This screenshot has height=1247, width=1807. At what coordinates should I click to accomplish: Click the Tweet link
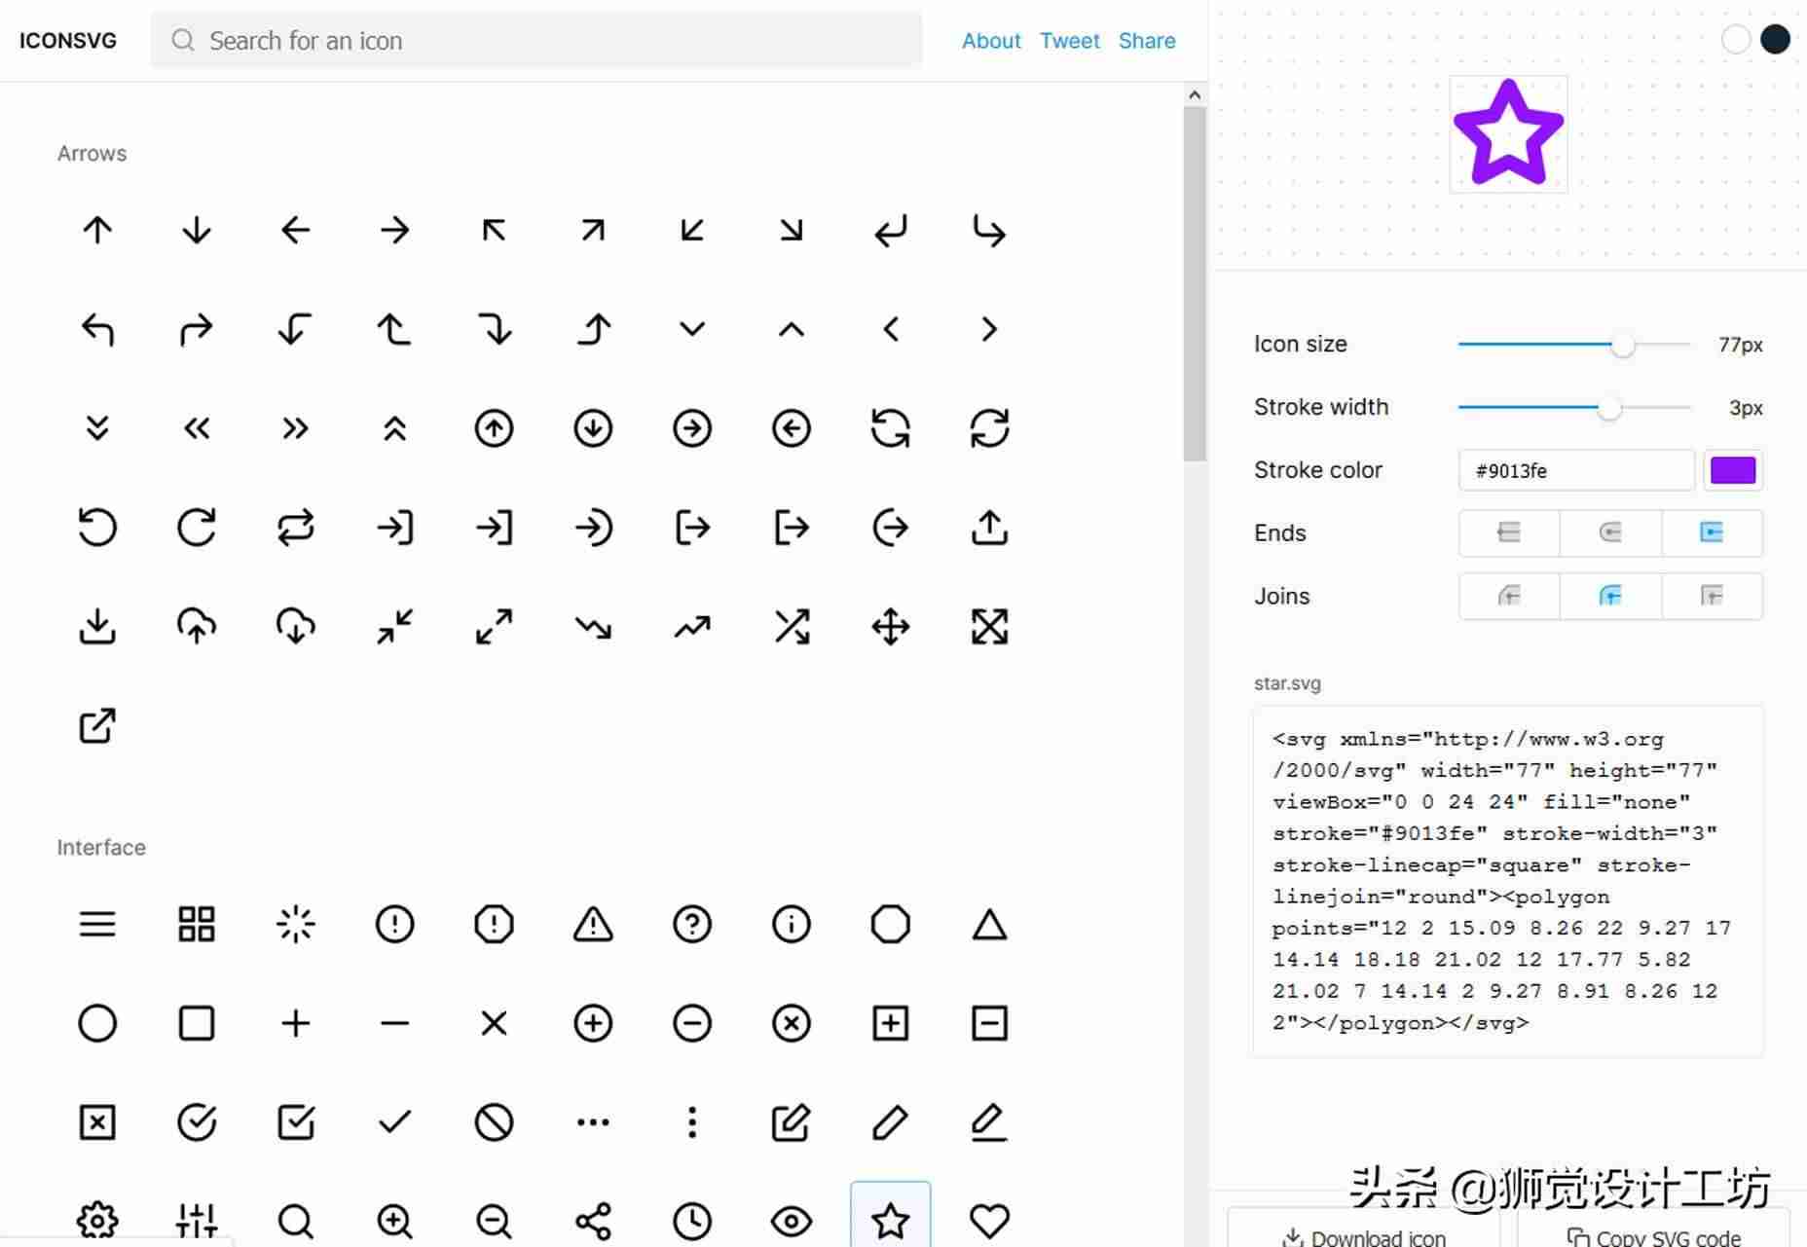1069,41
